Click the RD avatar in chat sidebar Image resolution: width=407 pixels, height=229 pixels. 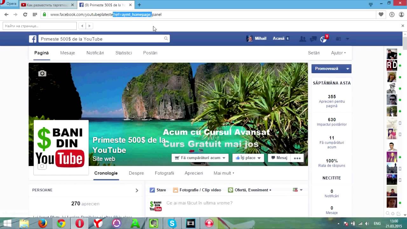(x=392, y=66)
